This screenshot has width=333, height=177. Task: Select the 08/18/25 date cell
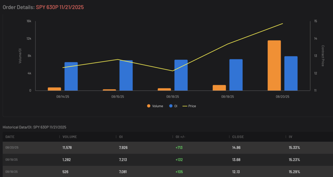click(11, 172)
